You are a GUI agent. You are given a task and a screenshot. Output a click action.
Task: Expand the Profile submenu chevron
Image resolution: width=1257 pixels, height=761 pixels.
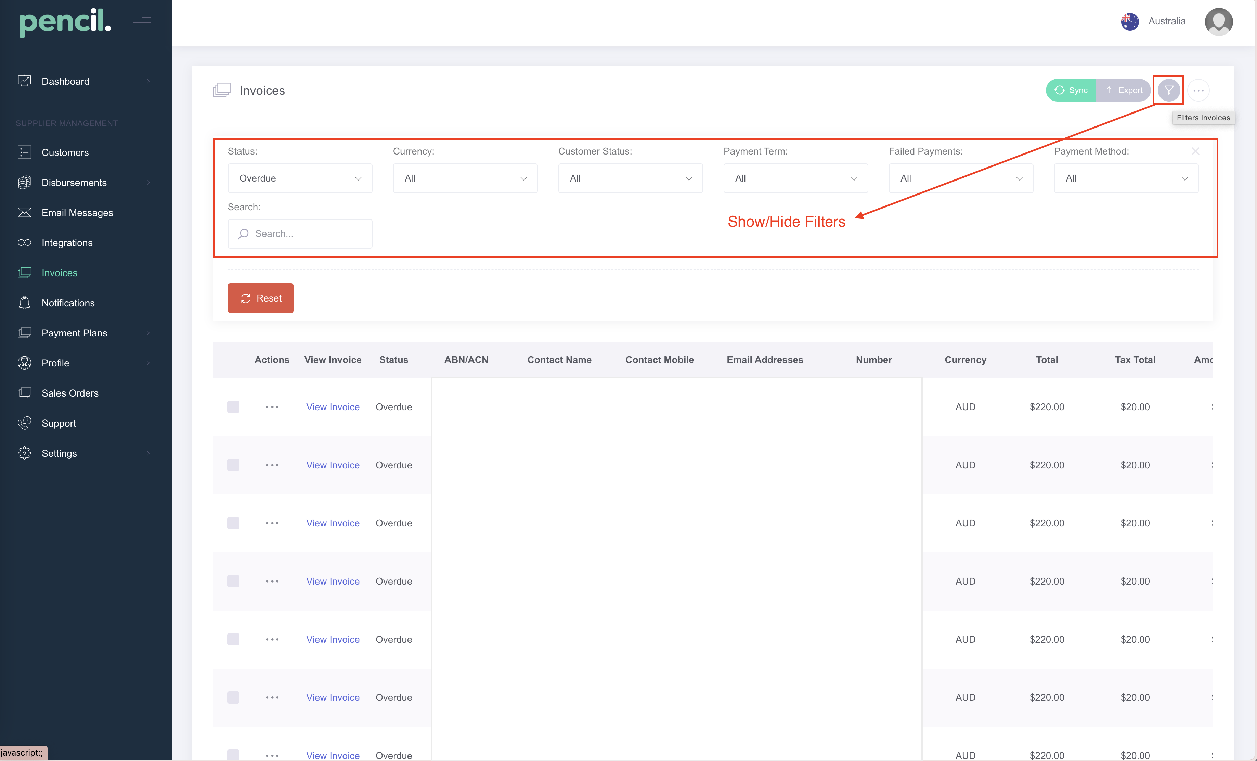(x=148, y=363)
